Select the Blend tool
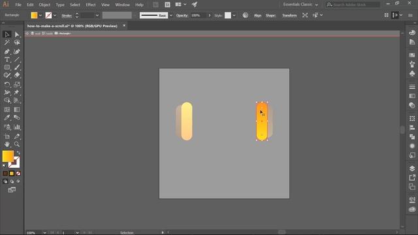Viewport: 418px width, 235px height. tap(17, 117)
